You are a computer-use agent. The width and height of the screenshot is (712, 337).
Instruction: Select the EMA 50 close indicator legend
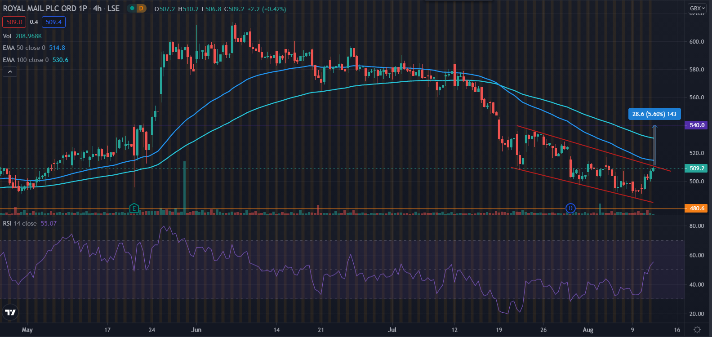pos(24,48)
